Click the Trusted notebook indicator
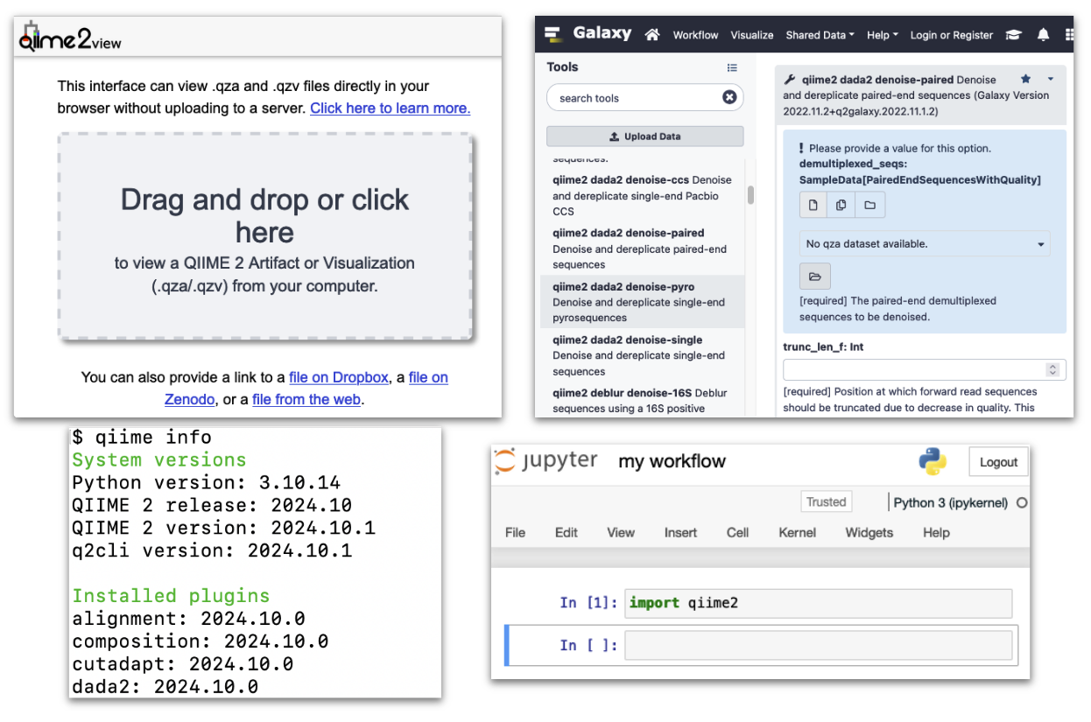 point(826,501)
